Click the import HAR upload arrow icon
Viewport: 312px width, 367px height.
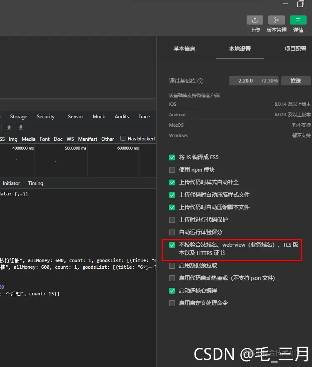click(9, 127)
